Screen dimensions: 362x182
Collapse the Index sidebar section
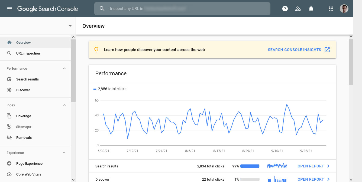click(x=64, y=105)
